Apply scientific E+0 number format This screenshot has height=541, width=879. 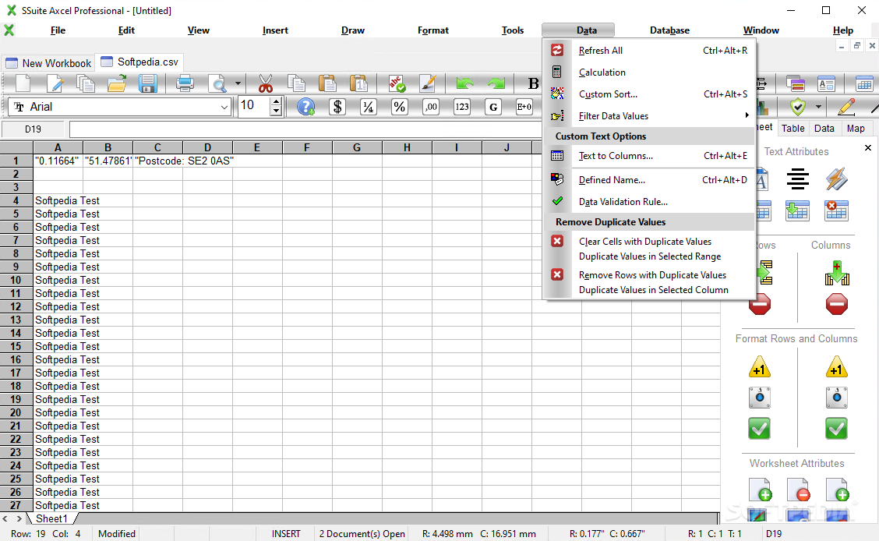click(524, 107)
